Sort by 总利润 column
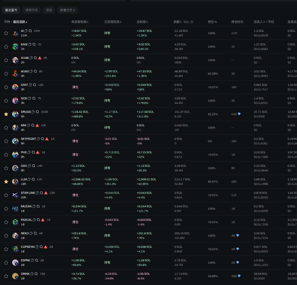This screenshot has width=297, height=285. pos(142,22)
